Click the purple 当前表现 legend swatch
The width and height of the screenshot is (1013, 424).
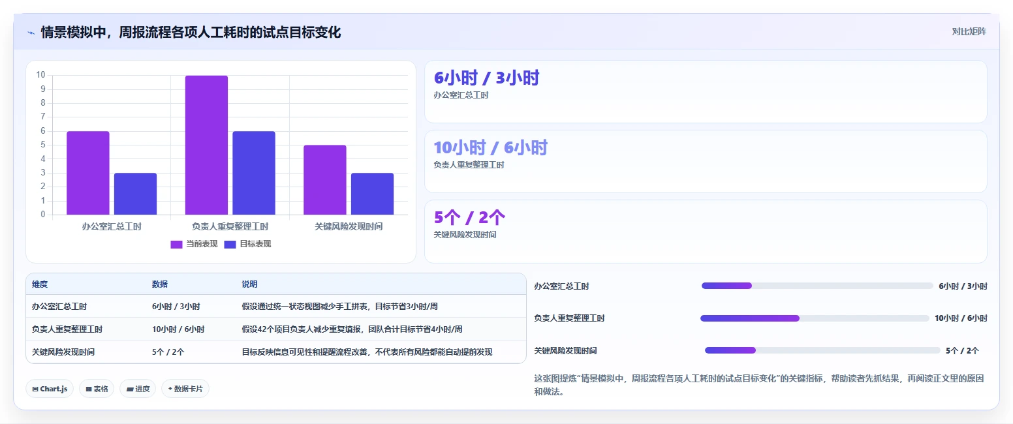coord(176,244)
